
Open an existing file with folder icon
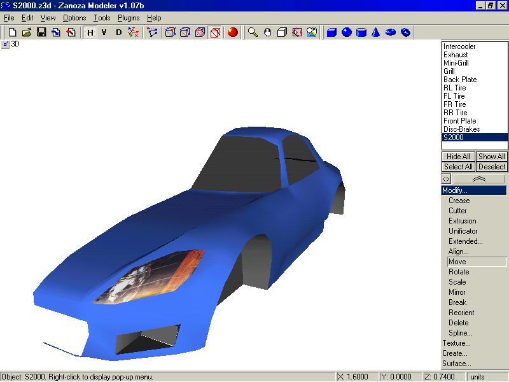[27, 32]
